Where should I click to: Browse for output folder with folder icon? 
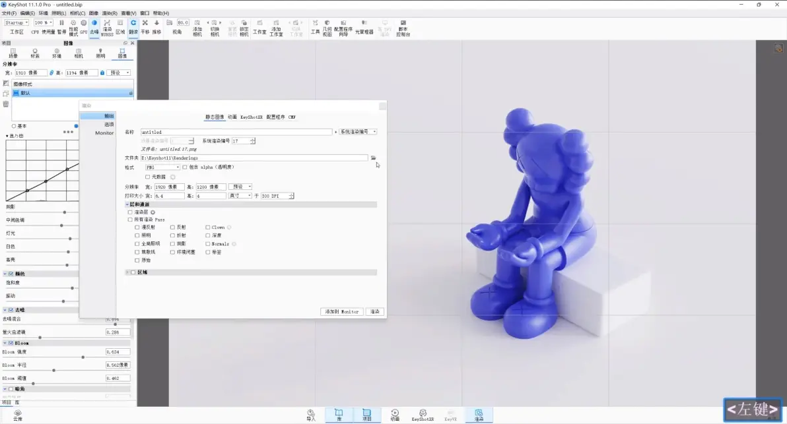pos(374,158)
